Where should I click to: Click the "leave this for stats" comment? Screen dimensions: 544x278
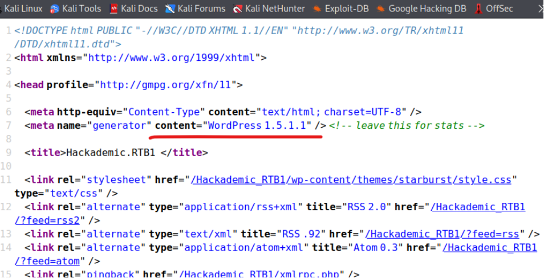point(407,125)
